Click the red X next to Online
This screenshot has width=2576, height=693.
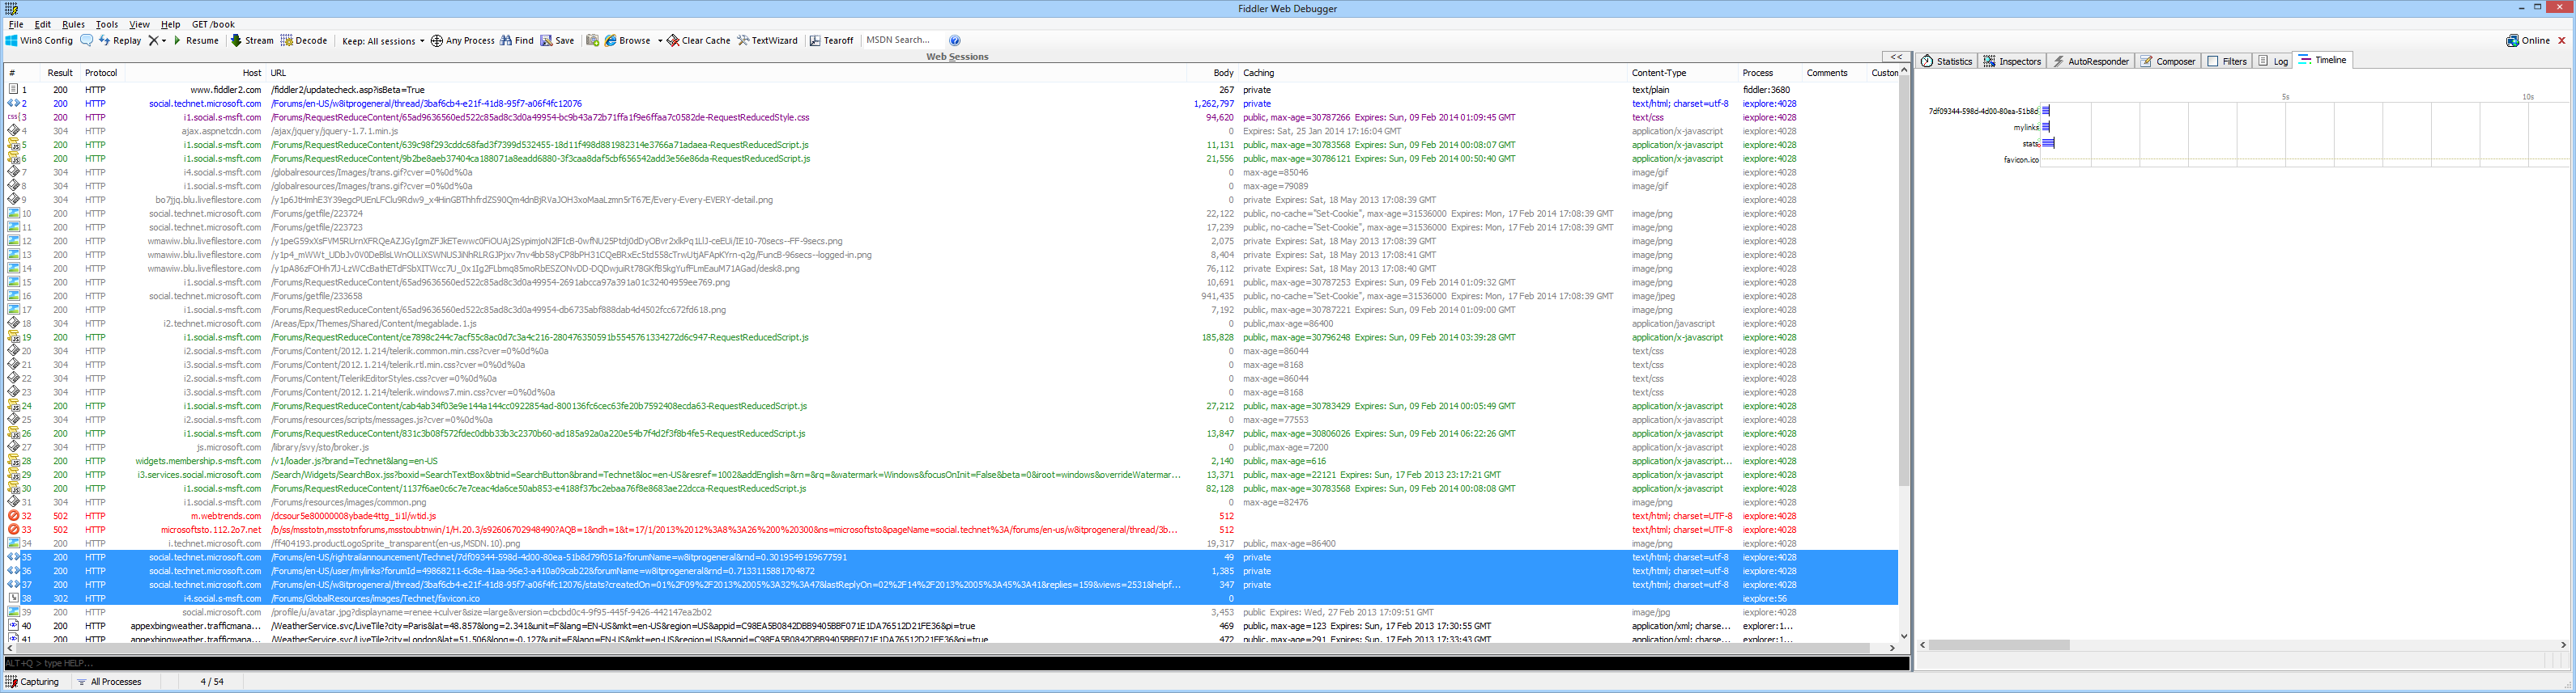2562,41
